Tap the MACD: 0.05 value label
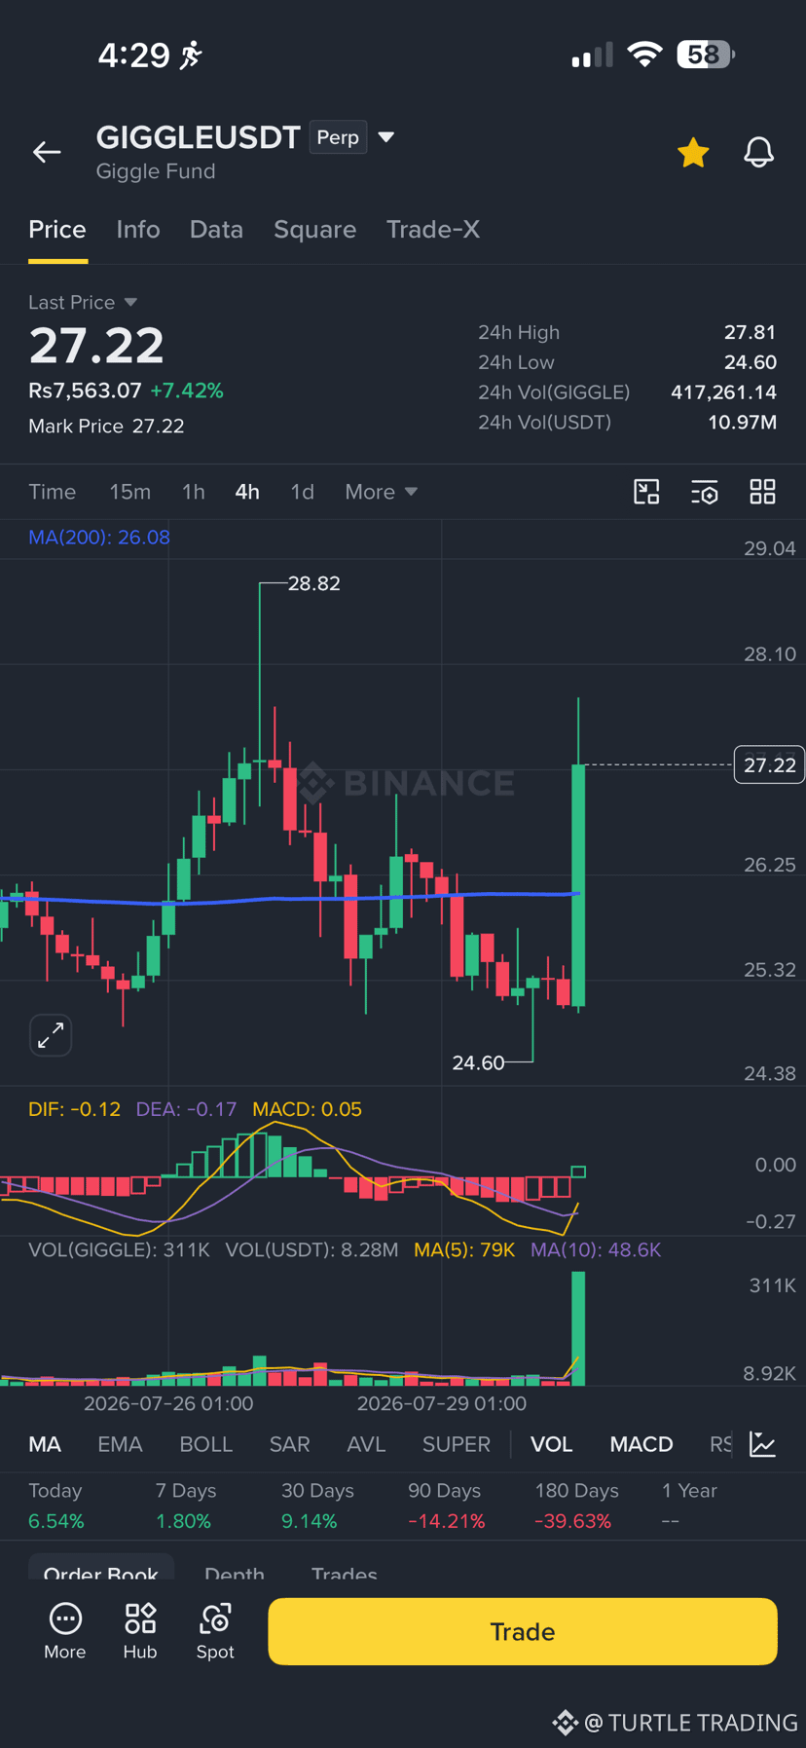The width and height of the screenshot is (806, 1748). [x=307, y=1109]
